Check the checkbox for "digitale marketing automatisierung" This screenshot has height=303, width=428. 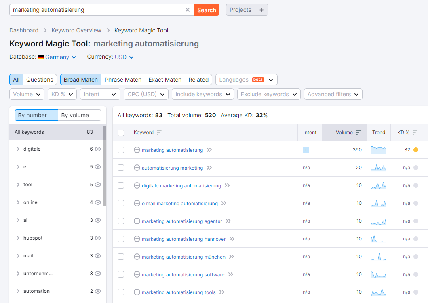click(120, 185)
